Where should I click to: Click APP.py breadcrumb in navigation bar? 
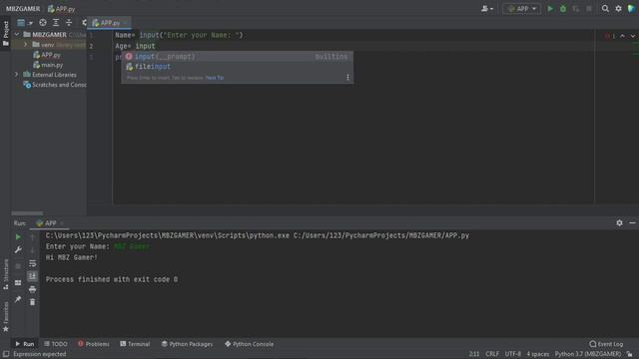coord(62,9)
